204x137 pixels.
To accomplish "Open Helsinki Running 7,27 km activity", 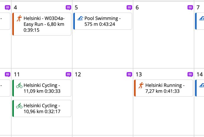I will (165, 88).
